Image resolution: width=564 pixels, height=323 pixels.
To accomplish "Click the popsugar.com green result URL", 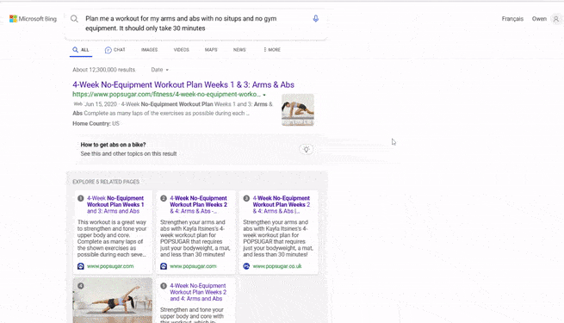I will click(x=166, y=94).
